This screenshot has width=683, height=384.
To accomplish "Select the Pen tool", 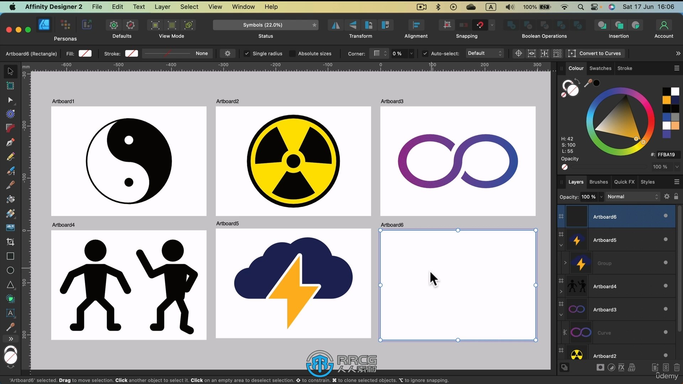I will [x=10, y=143].
